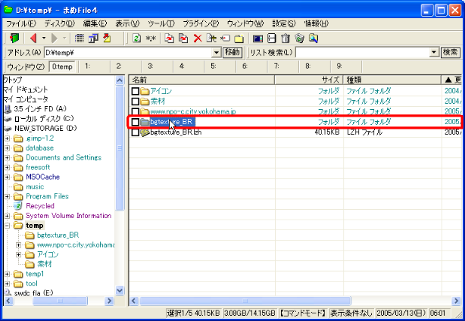Click the new folder icon in toolbar

point(239,38)
